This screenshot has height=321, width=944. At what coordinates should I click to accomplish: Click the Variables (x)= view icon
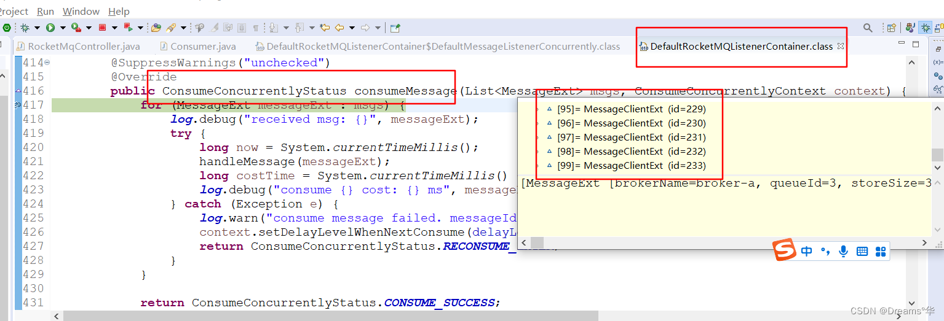click(x=938, y=62)
